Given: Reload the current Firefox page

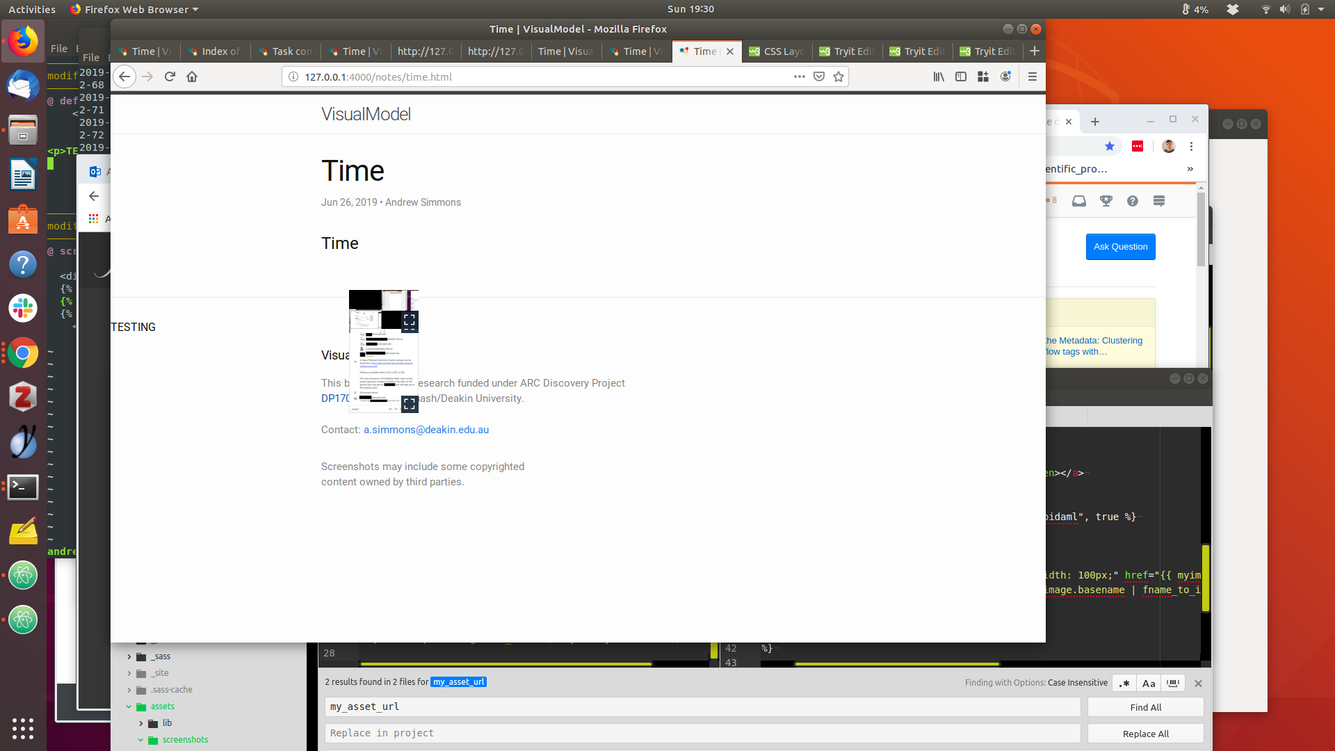Looking at the screenshot, I should (170, 76).
